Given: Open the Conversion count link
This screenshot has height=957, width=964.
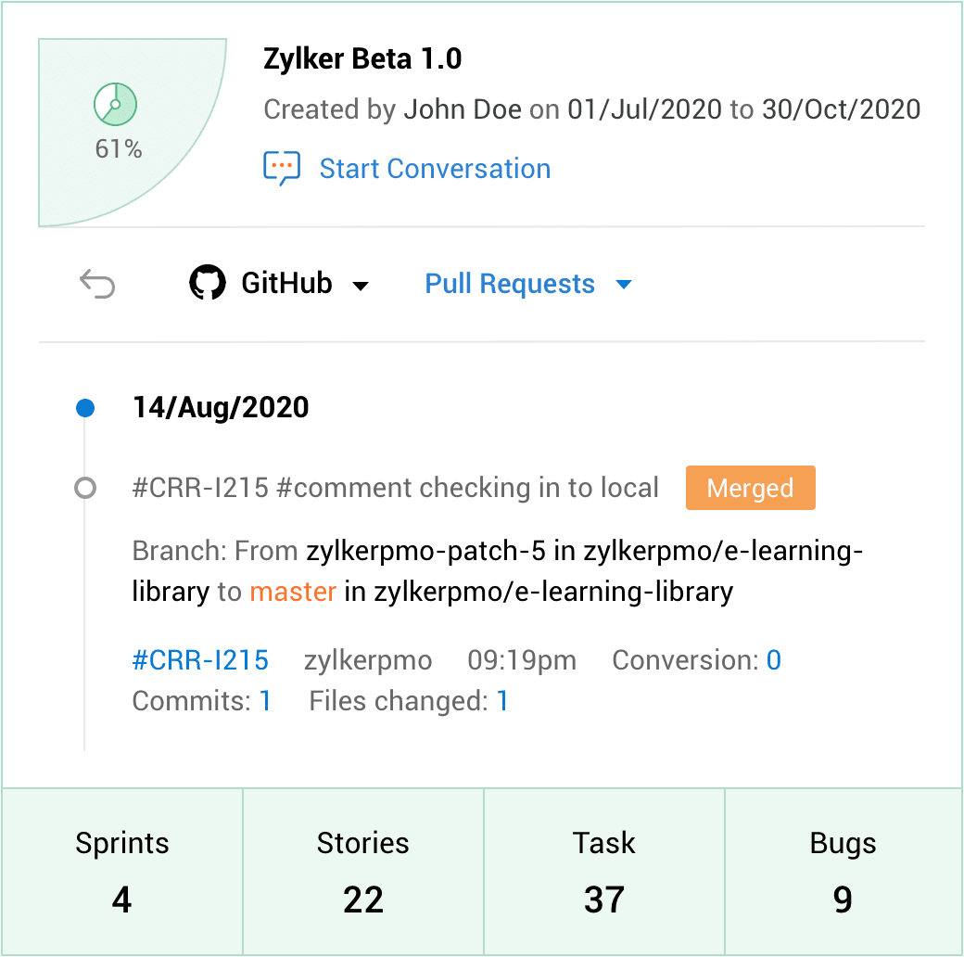Looking at the screenshot, I should [773, 660].
